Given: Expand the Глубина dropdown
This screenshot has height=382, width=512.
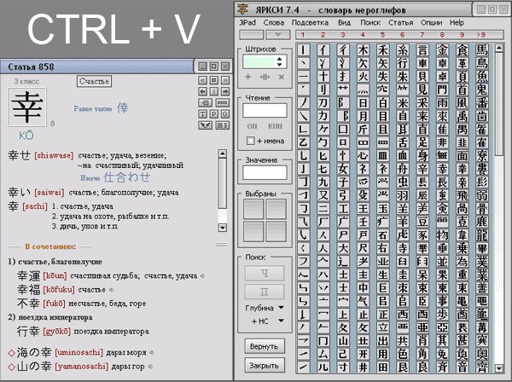Looking at the screenshot, I should pyautogui.click(x=281, y=308).
